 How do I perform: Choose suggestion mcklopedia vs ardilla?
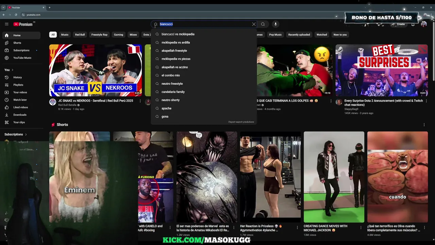pyautogui.click(x=204, y=43)
